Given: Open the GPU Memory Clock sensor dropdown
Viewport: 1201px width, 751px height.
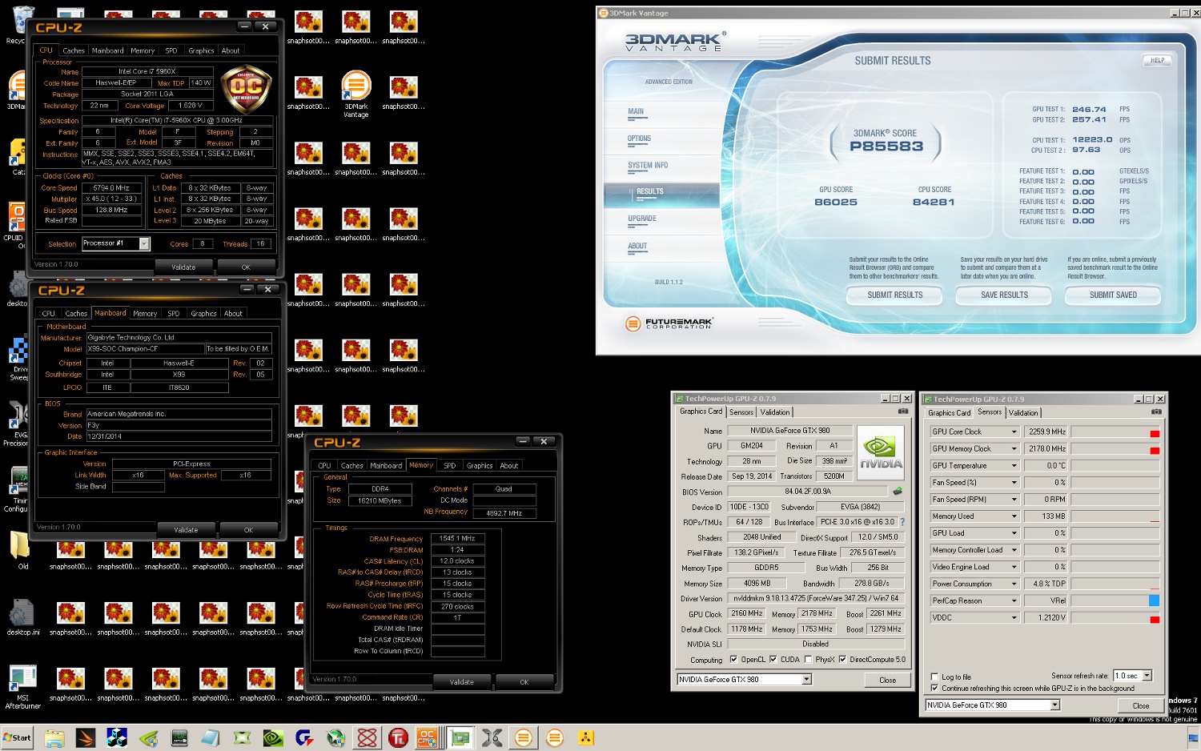Looking at the screenshot, I should 1014,448.
